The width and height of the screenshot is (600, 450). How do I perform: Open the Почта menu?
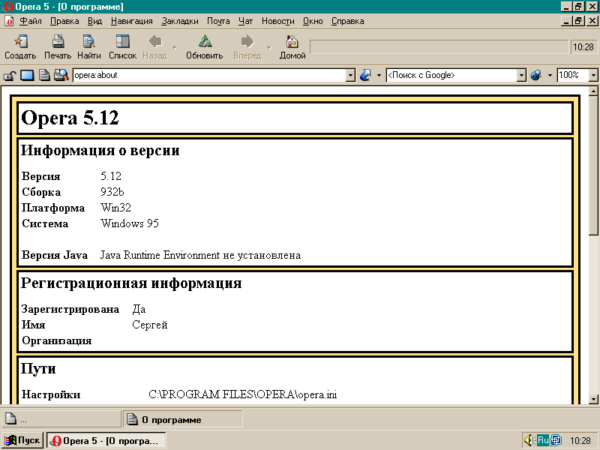pos(218,21)
